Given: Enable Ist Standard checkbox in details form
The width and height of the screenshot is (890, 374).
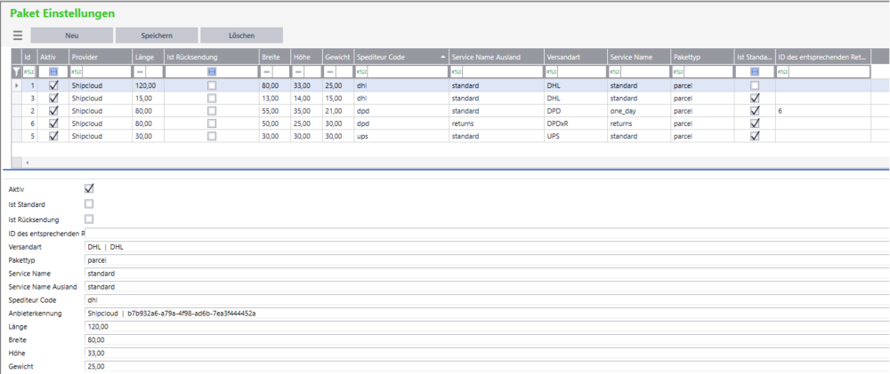Looking at the screenshot, I should pyautogui.click(x=89, y=203).
